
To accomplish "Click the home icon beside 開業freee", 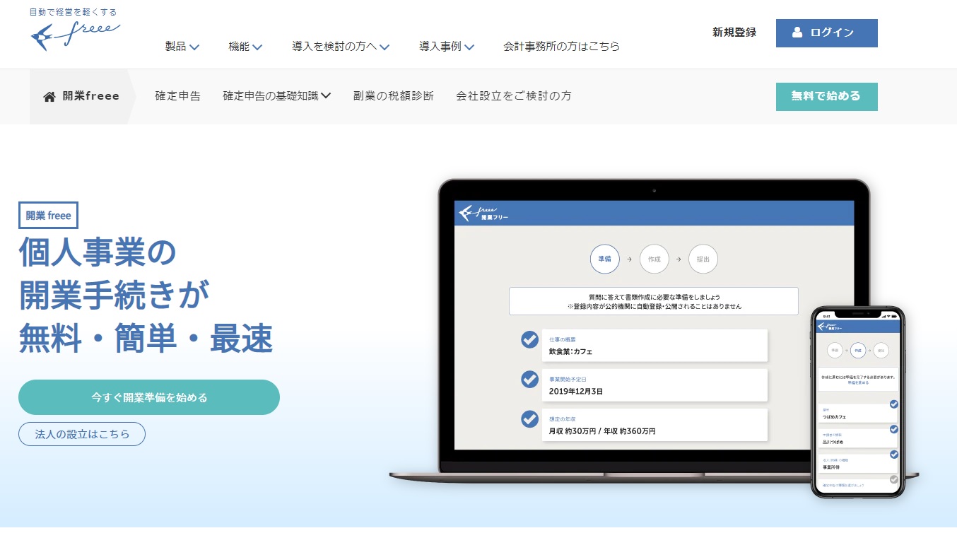I will click(49, 97).
